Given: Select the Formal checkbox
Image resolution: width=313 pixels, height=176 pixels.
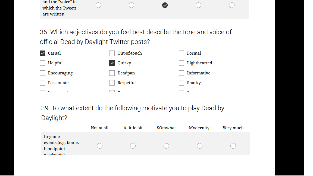Looking at the screenshot, I should pos(181,53).
